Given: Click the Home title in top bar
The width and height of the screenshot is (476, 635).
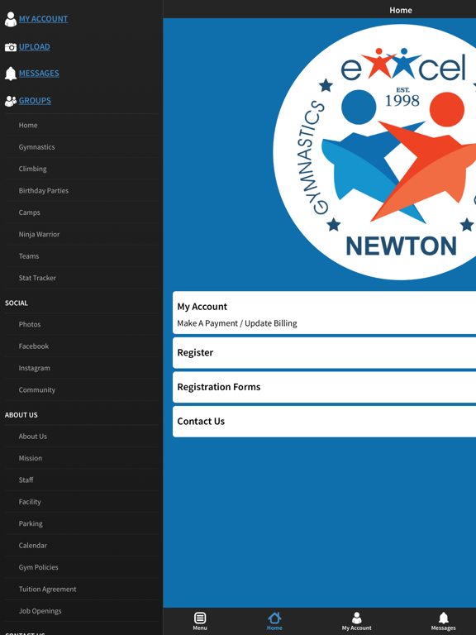Looking at the screenshot, I should pos(401,10).
